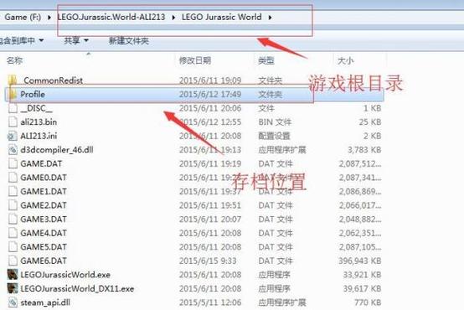Select the GAME3.DAT file name

coord(44,220)
